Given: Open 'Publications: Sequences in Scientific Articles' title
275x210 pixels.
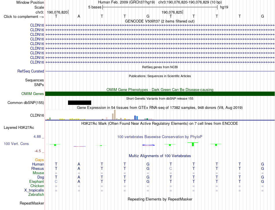Looking at the screenshot, I should (160, 76).
